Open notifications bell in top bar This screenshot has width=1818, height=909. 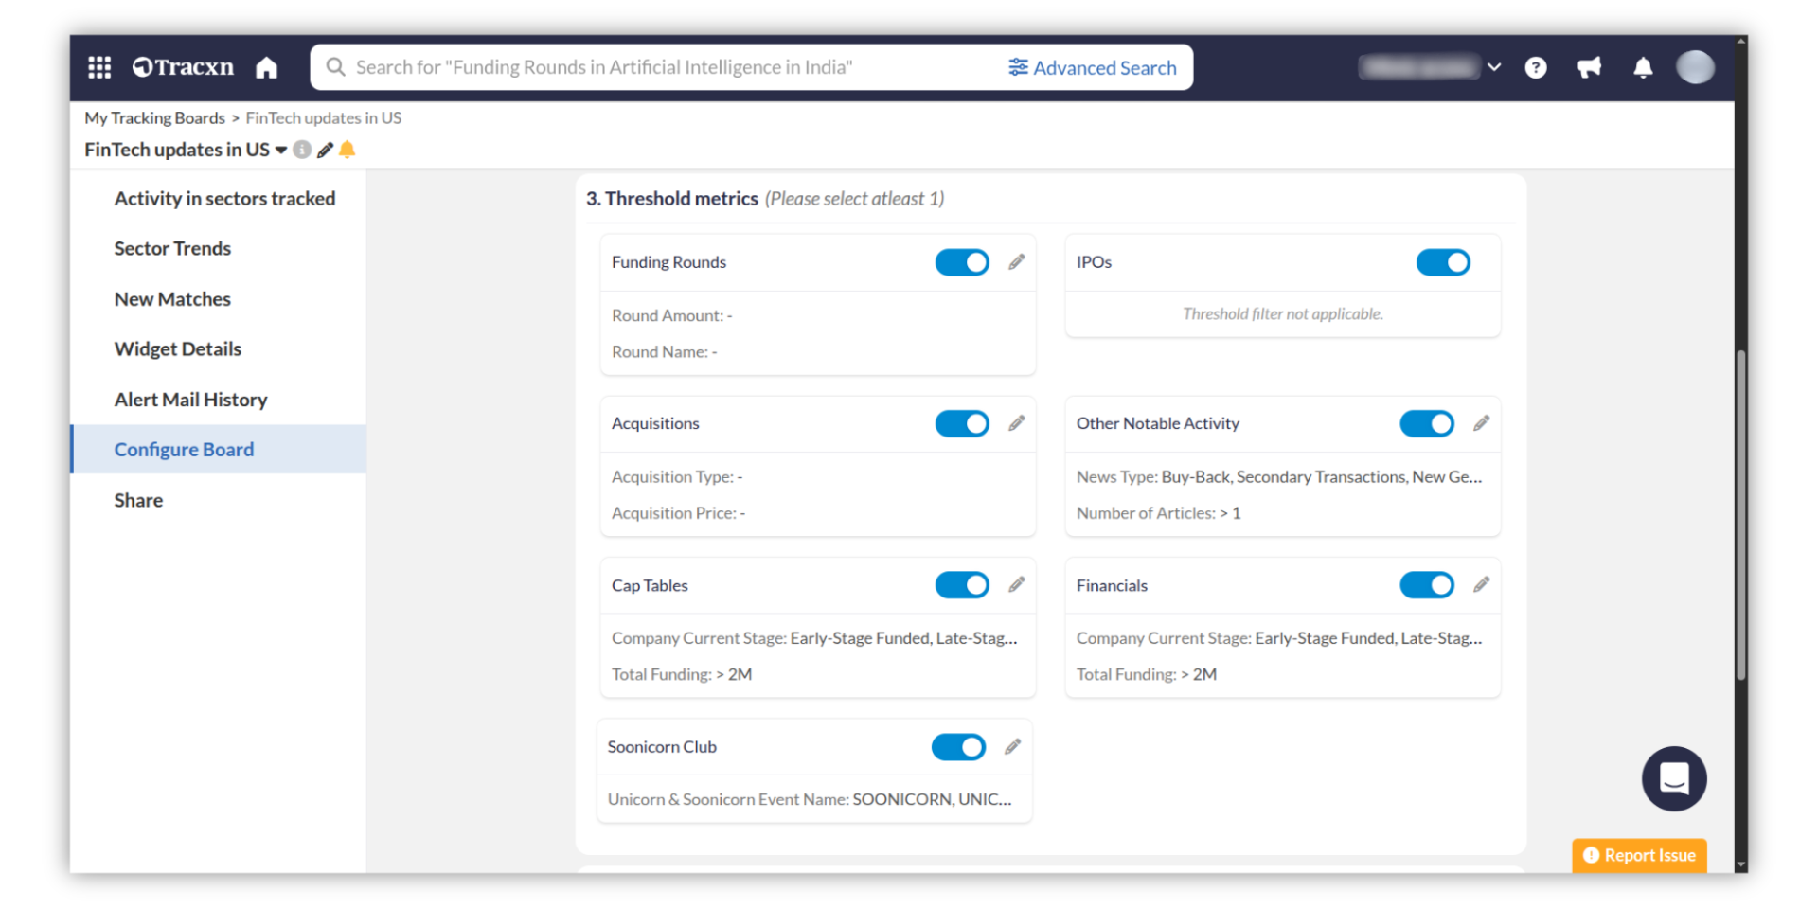[x=1643, y=67]
